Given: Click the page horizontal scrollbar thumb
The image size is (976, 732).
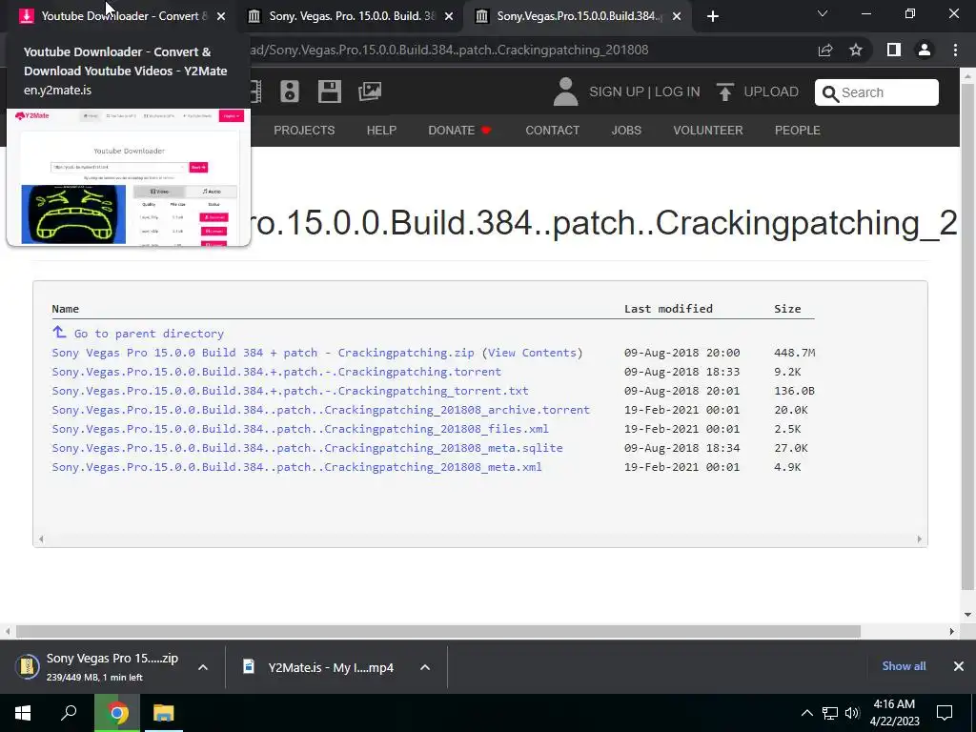Looking at the screenshot, I should [437, 631].
